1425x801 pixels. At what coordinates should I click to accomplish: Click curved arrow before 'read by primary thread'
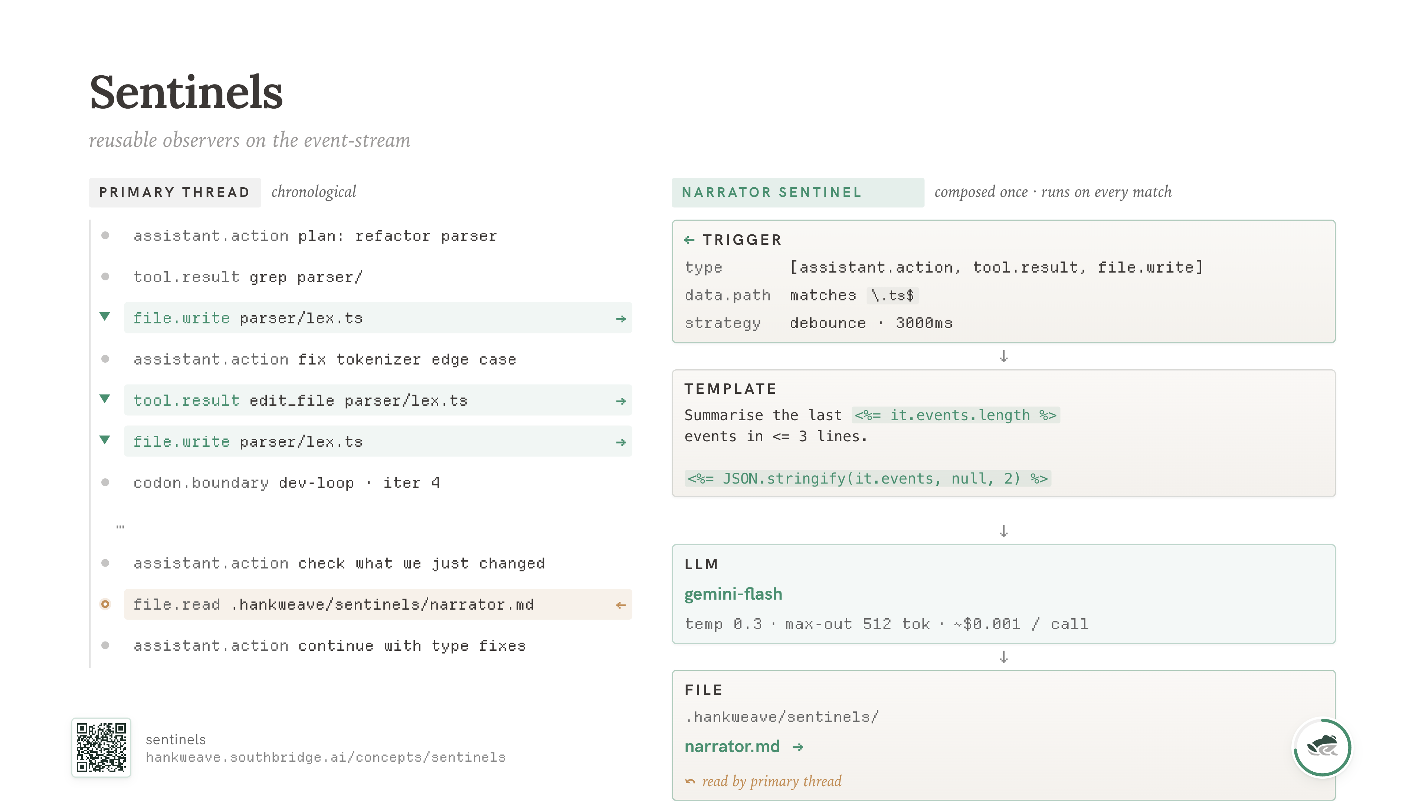click(690, 782)
